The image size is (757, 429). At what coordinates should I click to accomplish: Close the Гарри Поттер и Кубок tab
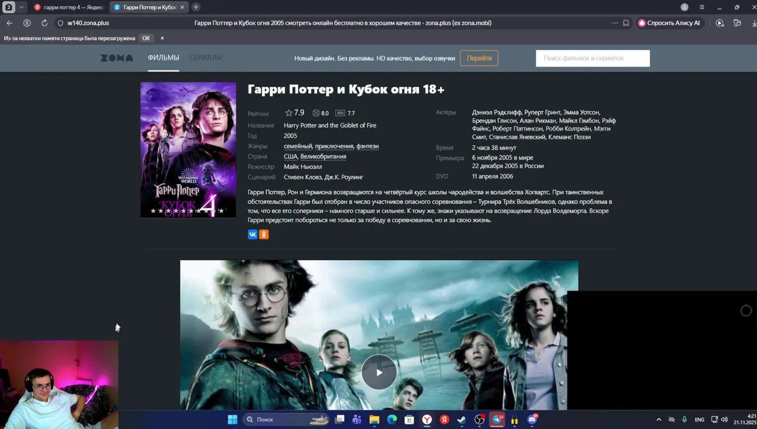(x=182, y=7)
